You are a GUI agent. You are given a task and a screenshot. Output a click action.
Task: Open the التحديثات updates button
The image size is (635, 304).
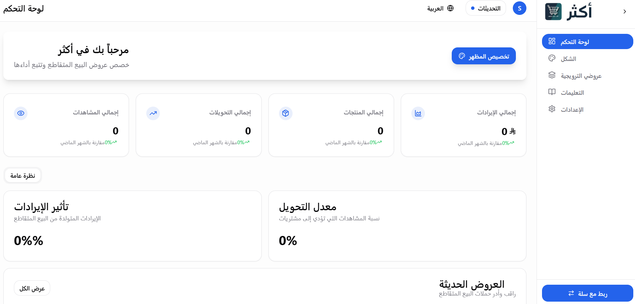pyautogui.click(x=485, y=8)
